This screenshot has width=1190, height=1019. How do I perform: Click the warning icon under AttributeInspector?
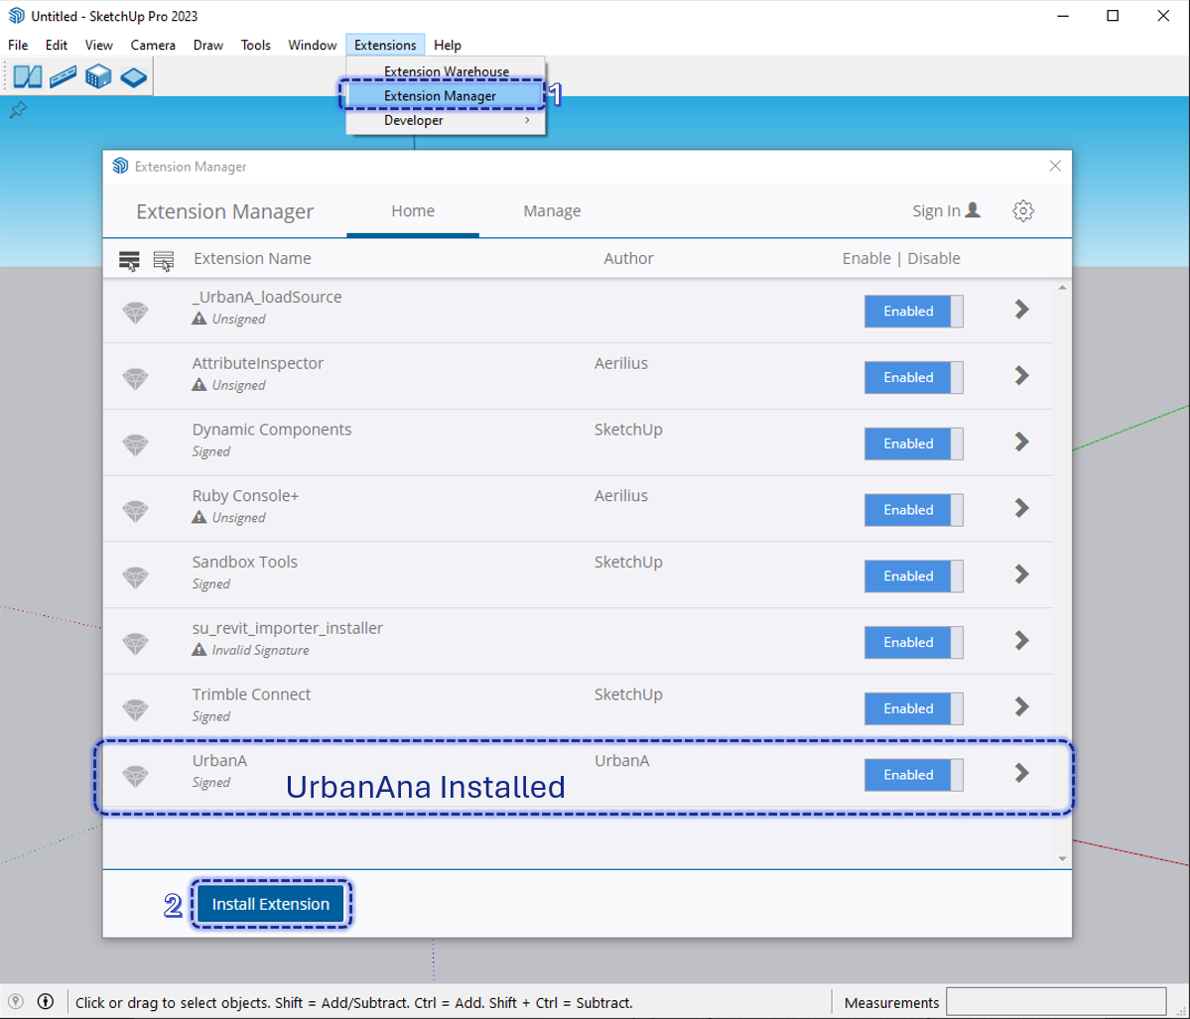198,385
